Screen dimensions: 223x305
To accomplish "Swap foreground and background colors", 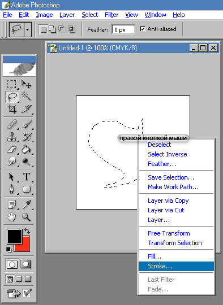I will (x=27, y=231).
